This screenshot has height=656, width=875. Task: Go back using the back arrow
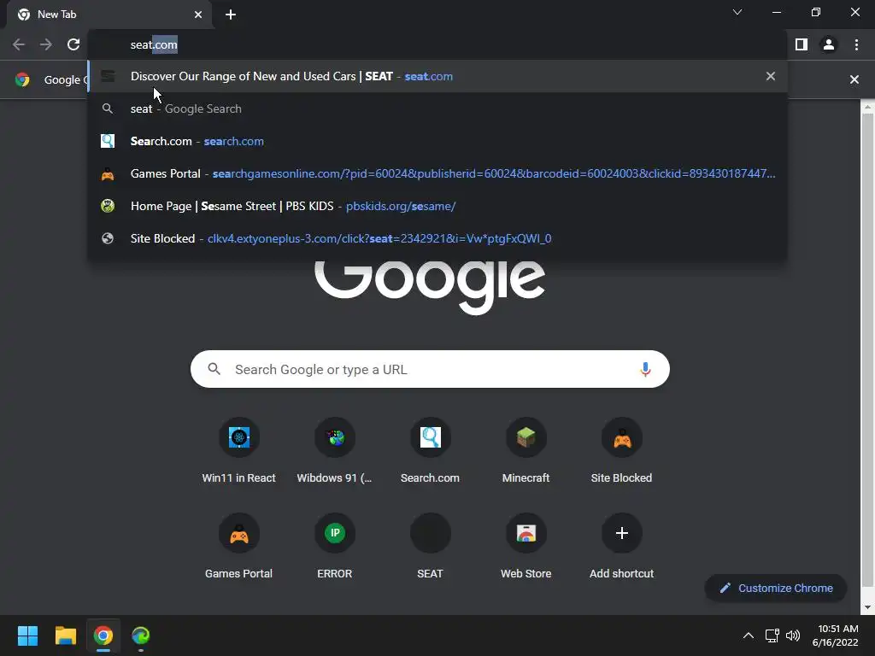tap(19, 44)
